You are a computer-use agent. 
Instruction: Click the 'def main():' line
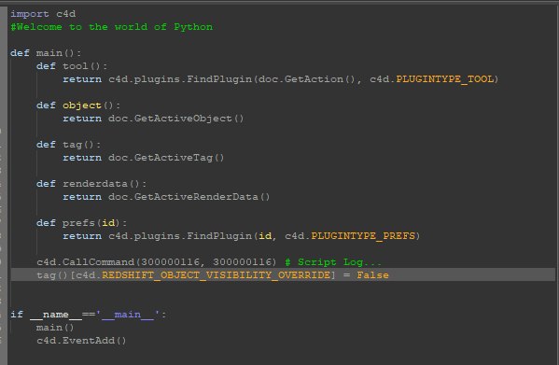coord(46,53)
